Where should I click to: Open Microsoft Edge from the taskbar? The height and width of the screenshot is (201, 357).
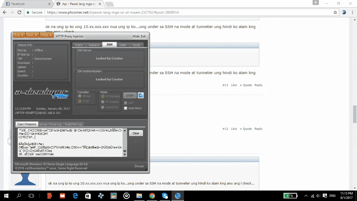coord(75,196)
